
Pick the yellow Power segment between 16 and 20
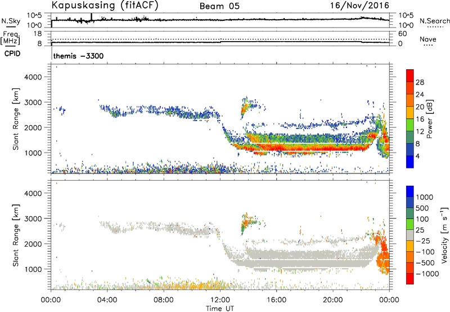pos(410,112)
